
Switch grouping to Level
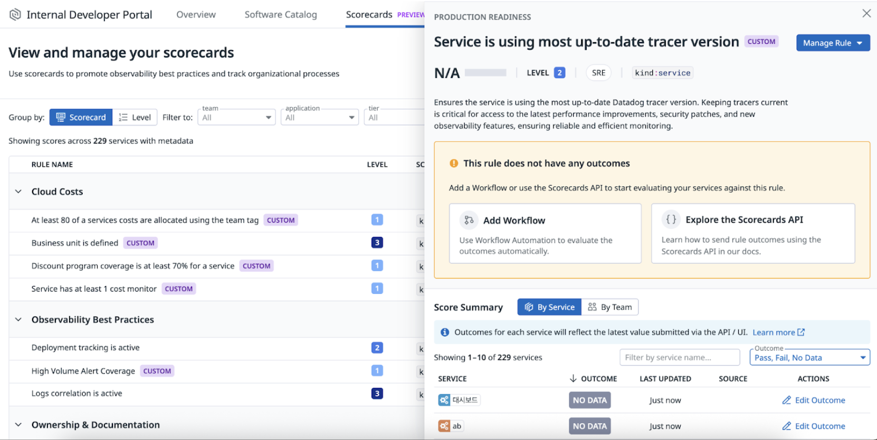point(135,117)
